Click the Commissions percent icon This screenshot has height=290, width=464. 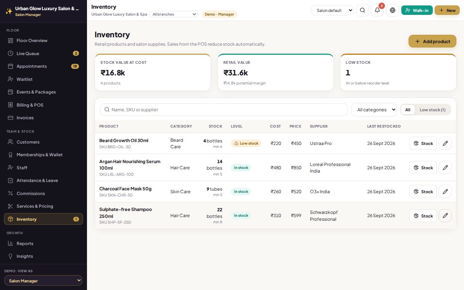11,194
